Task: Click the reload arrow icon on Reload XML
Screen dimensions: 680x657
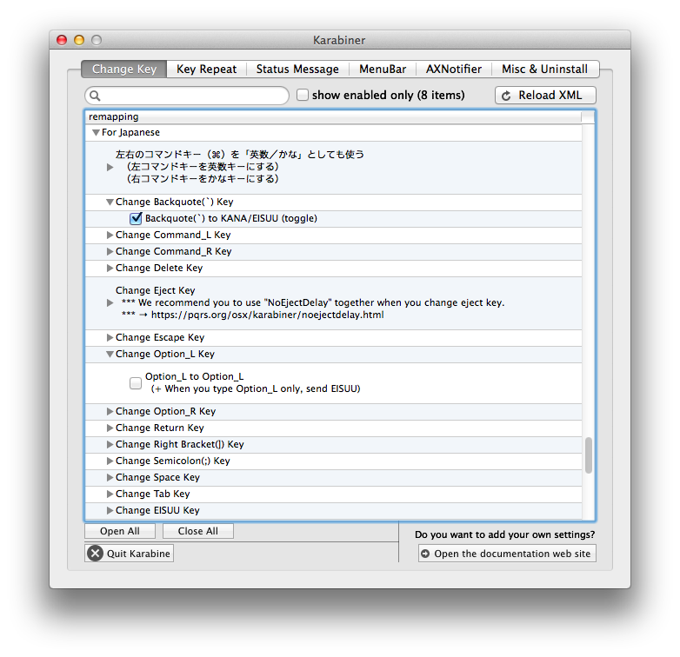Action: [x=506, y=96]
